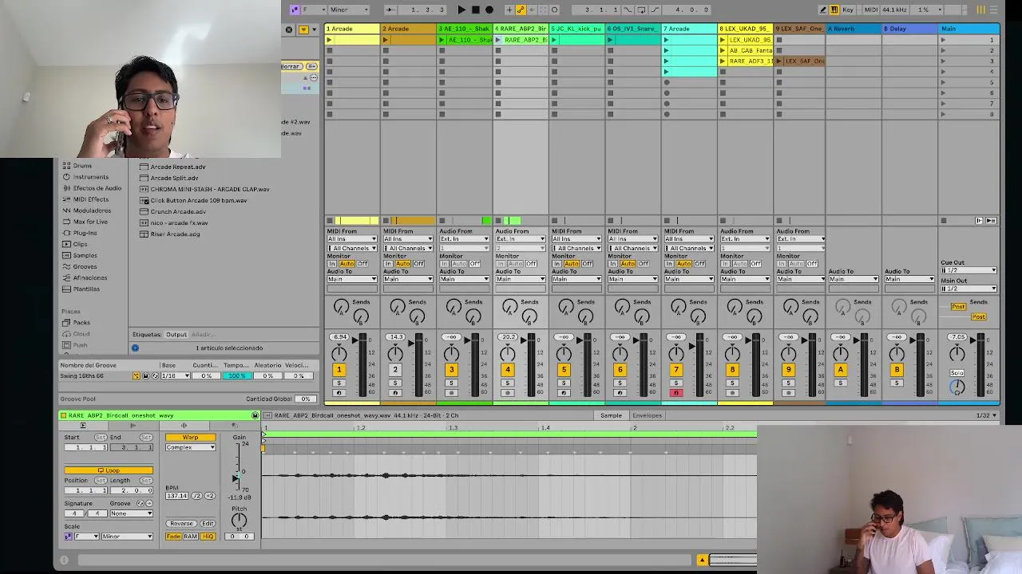This screenshot has height=574, width=1022.
Task: Click the clip Edit button
Action: tap(208, 523)
